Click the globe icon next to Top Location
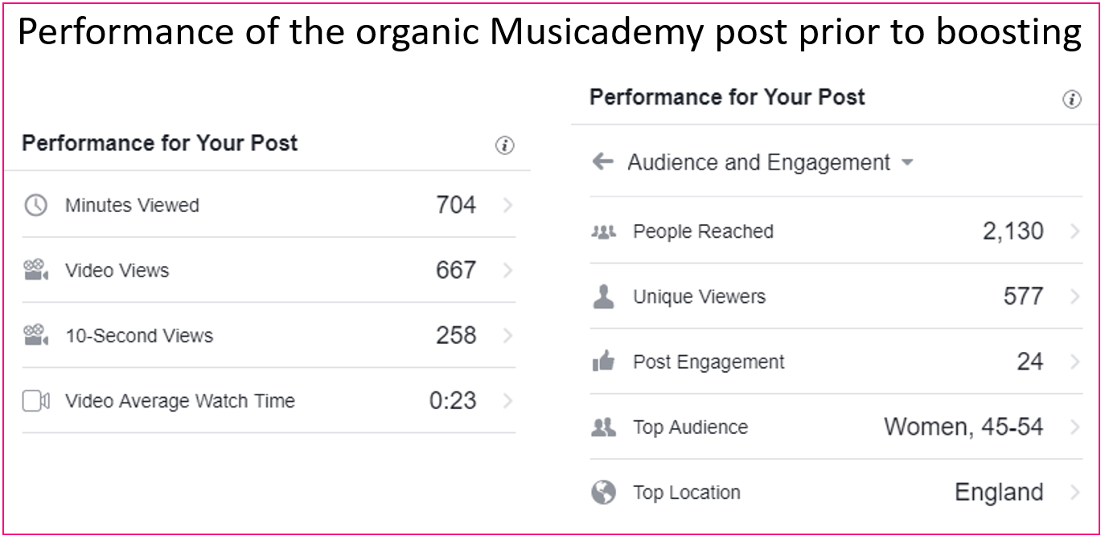Viewport: 1105px width, 540px height. [x=603, y=492]
